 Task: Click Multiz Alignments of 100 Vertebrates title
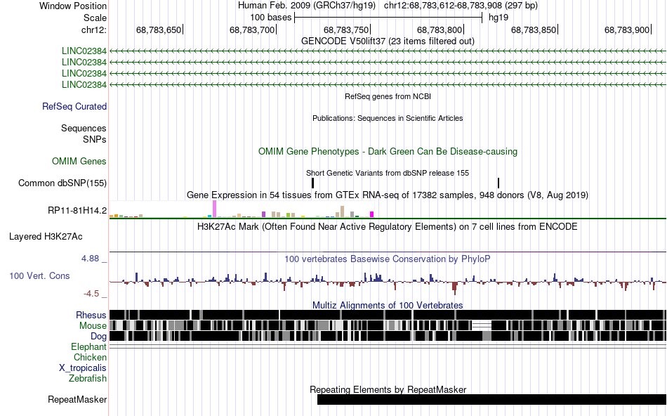(388, 305)
